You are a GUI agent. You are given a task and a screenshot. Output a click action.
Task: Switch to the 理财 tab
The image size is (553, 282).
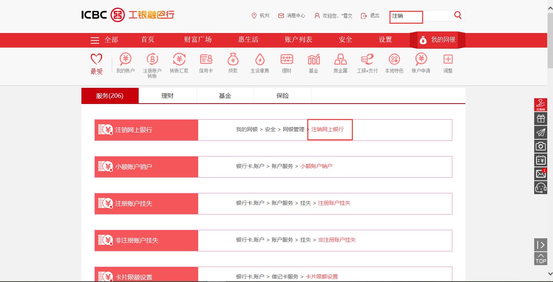pos(167,96)
